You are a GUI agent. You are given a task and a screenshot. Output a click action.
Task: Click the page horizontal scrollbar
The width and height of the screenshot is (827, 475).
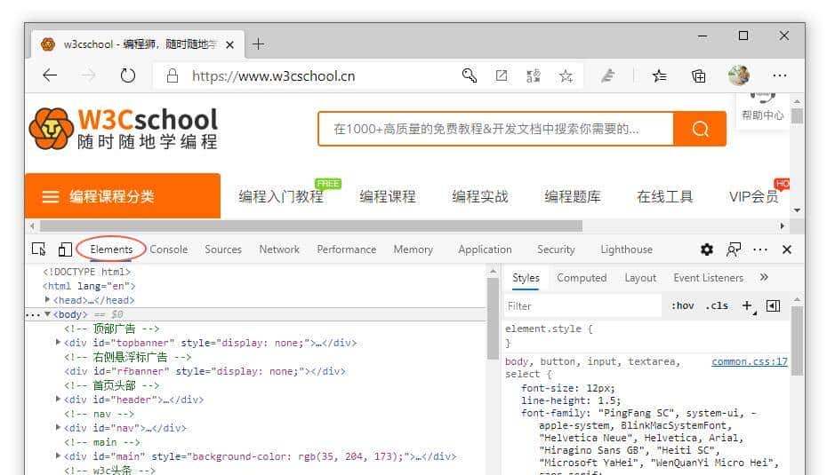click(311, 226)
